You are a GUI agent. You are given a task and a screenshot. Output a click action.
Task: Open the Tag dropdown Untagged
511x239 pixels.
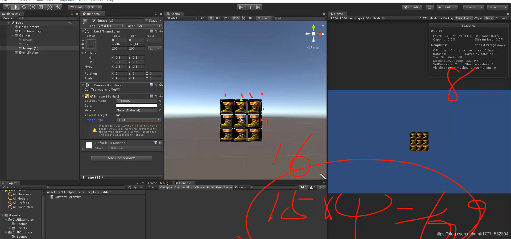pos(111,26)
